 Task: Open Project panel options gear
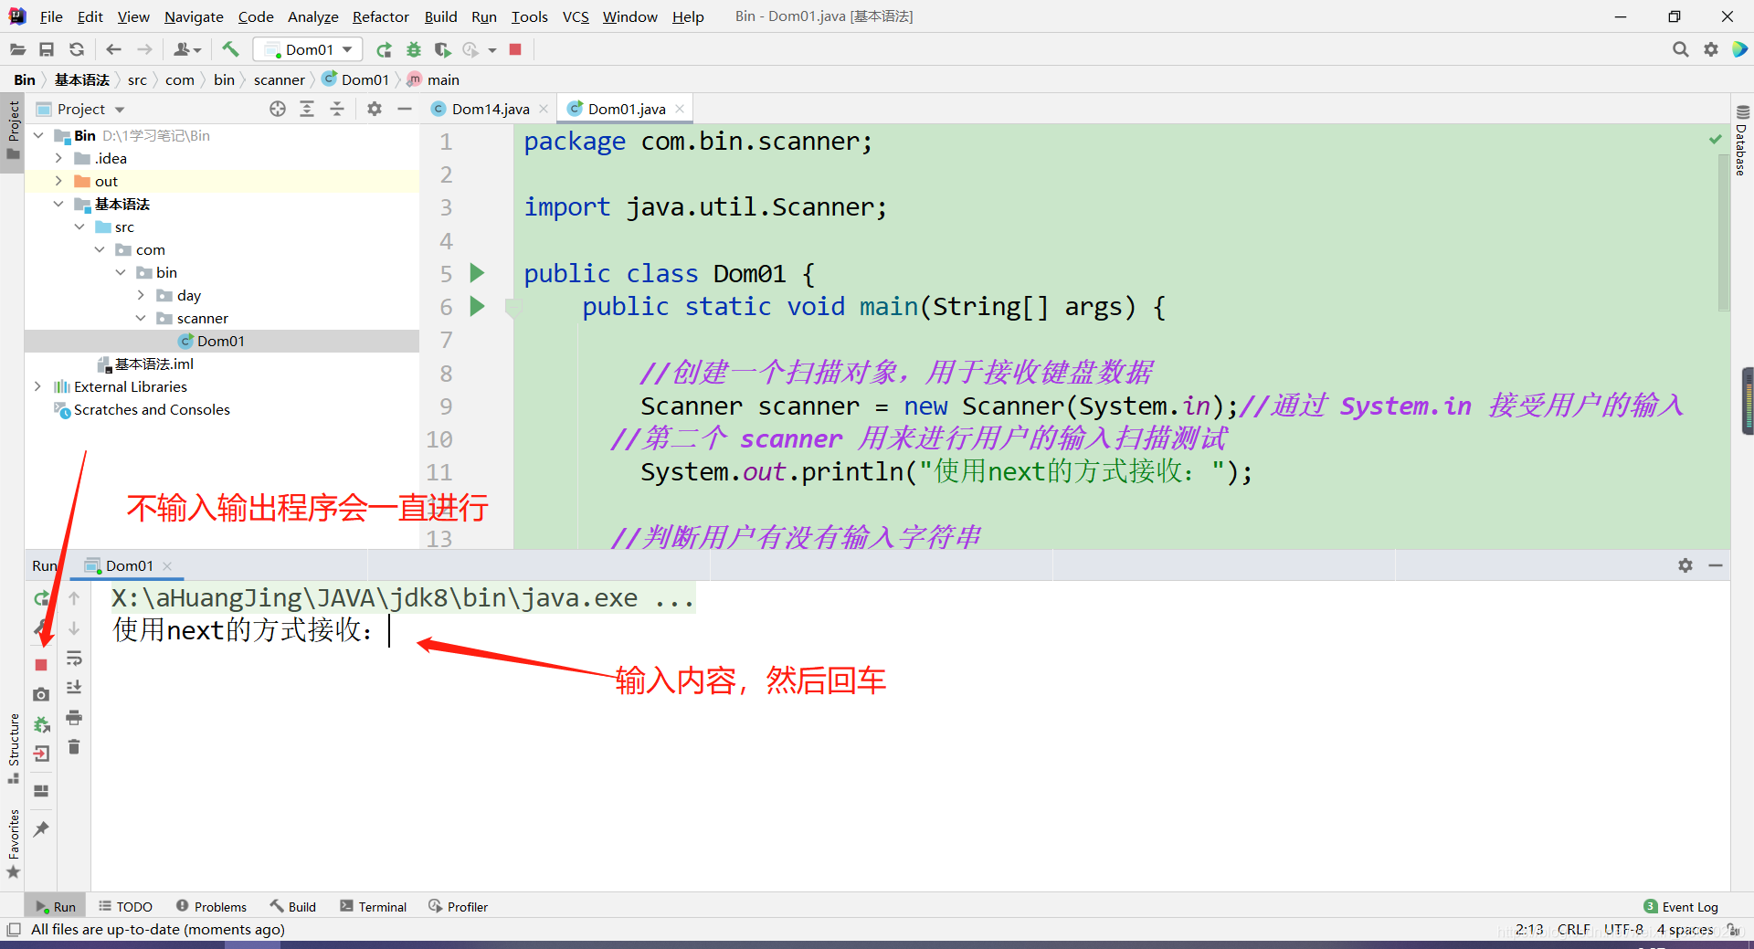375,109
